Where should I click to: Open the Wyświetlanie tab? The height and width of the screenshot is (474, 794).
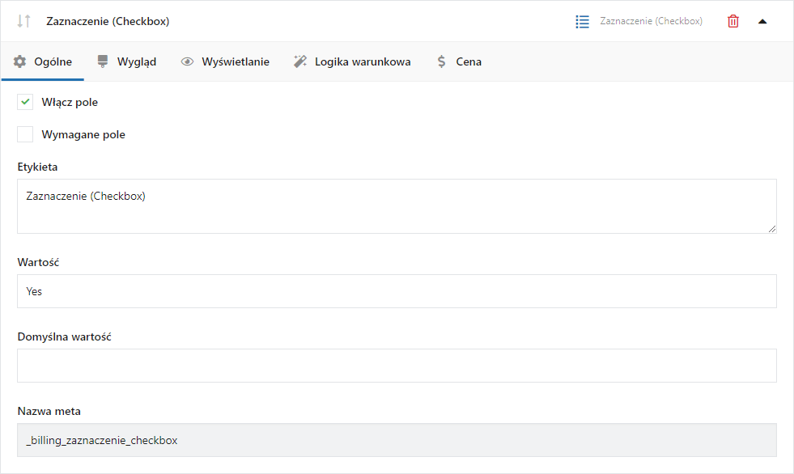(225, 61)
